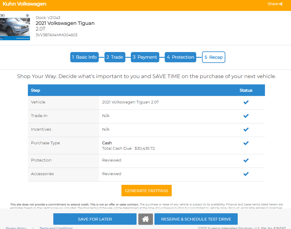Go to step 4 Protection
This screenshot has width=291, height=229.
point(180,57)
